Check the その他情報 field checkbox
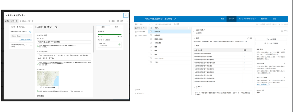The image size is (293, 112). (x=151, y=43)
